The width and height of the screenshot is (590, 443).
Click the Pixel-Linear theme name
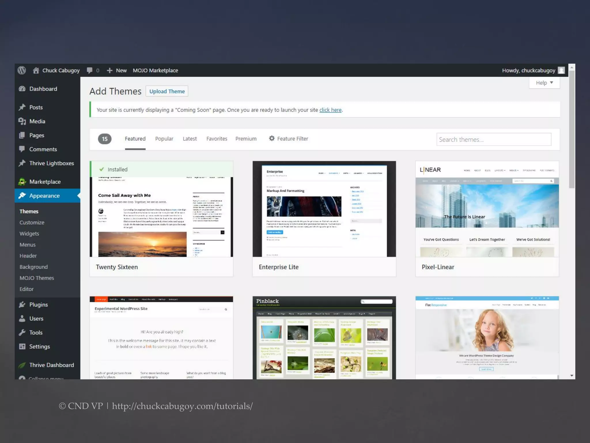(438, 267)
